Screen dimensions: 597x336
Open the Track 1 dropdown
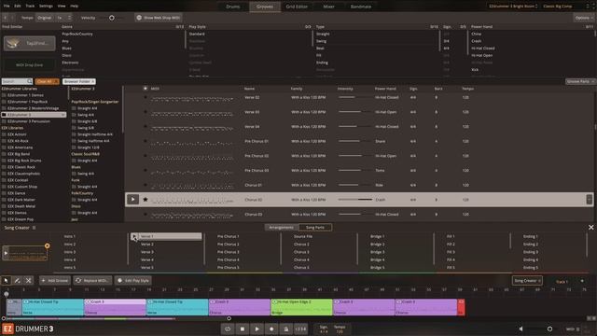[x=562, y=281]
